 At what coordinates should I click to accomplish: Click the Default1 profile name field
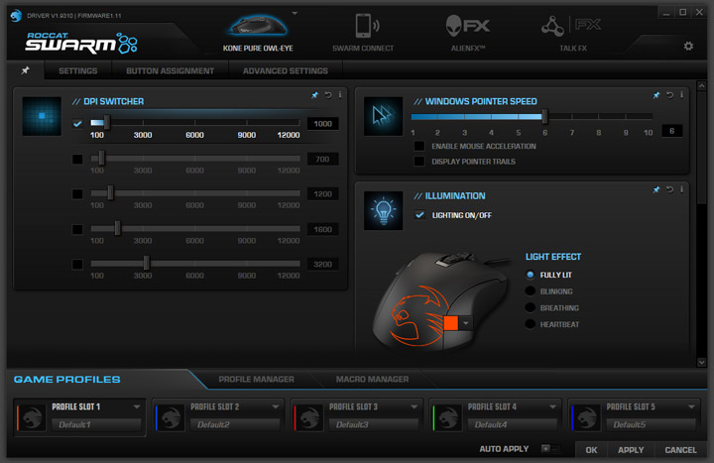coord(96,424)
